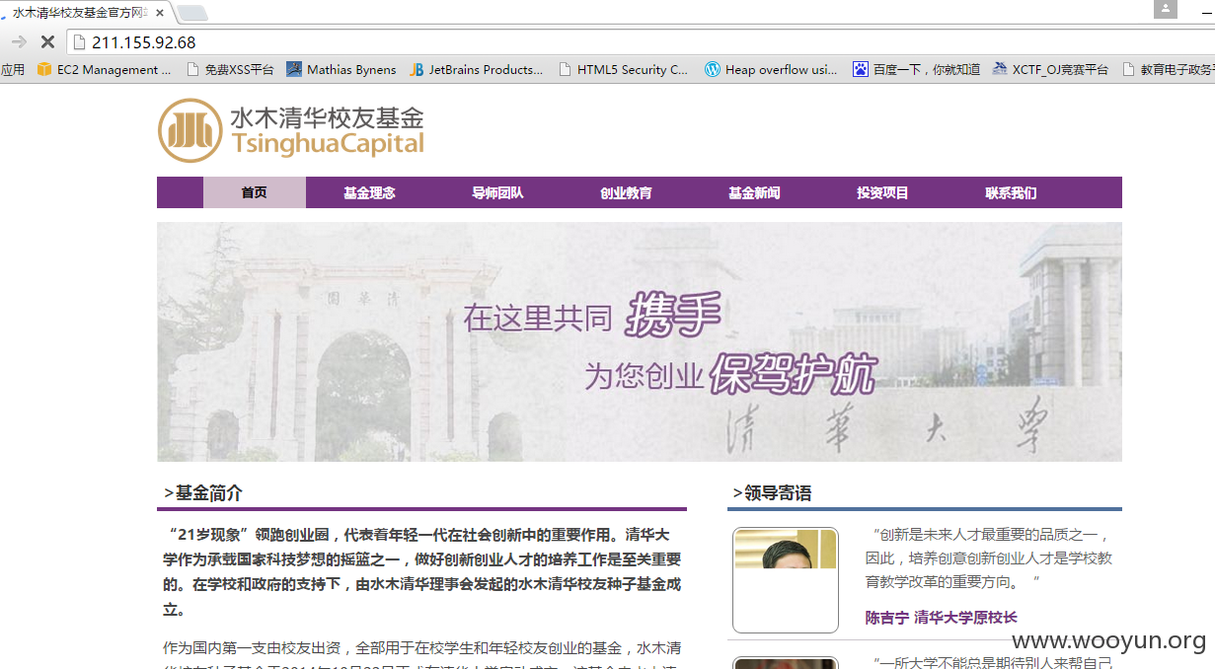Viewport: 1215px width, 669px height.
Task: Open the HTML5 Security bookmark
Action: click(x=623, y=70)
